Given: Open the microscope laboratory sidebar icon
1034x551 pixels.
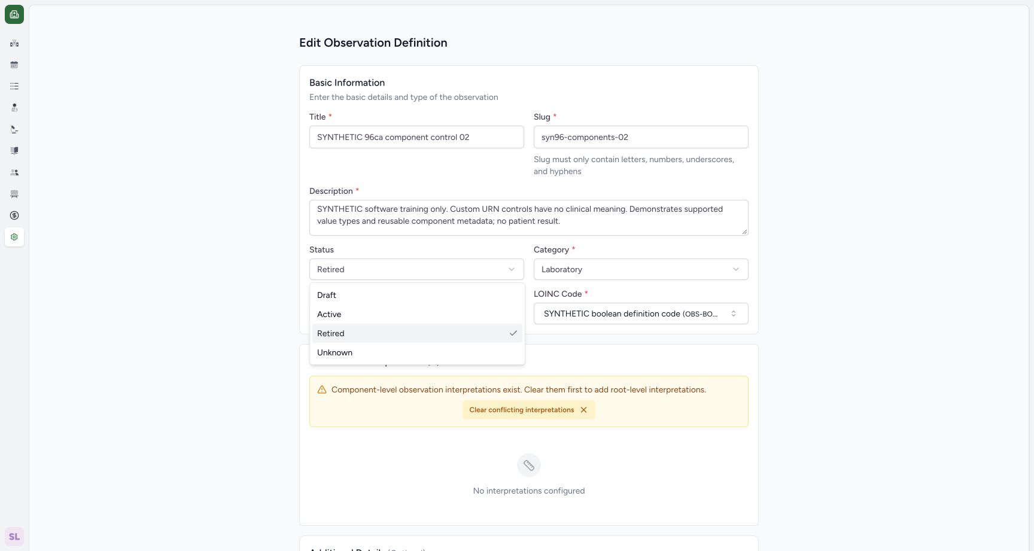Looking at the screenshot, I should tap(14, 129).
